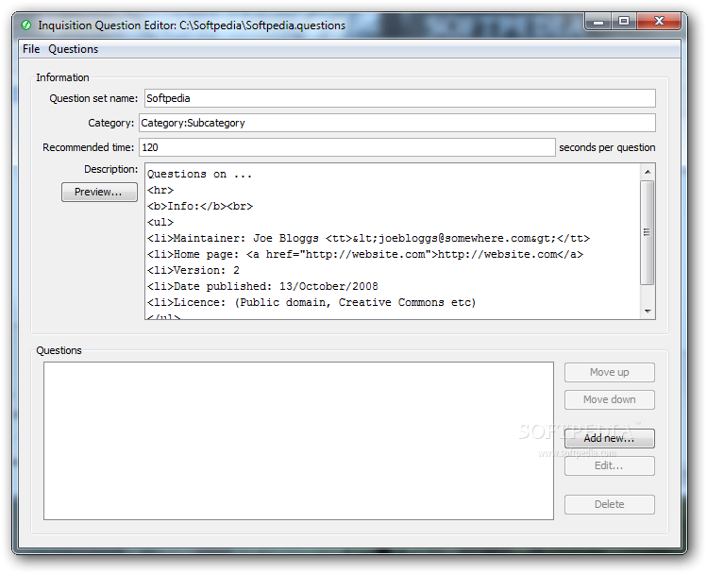The image size is (707, 574).
Task: Click the description scrollbar up arrow
Action: tap(648, 172)
